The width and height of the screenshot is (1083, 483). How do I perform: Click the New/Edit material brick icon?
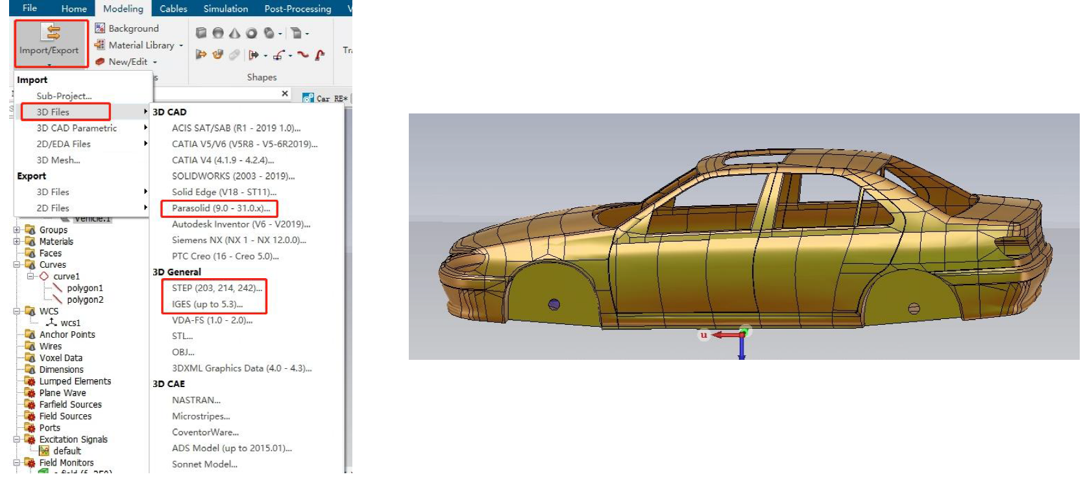point(100,62)
